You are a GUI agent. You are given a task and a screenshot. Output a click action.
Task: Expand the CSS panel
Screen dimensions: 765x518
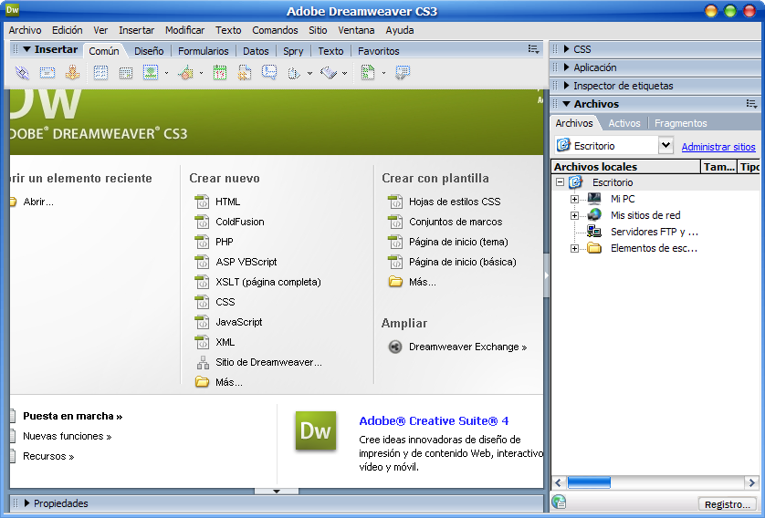coord(582,49)
